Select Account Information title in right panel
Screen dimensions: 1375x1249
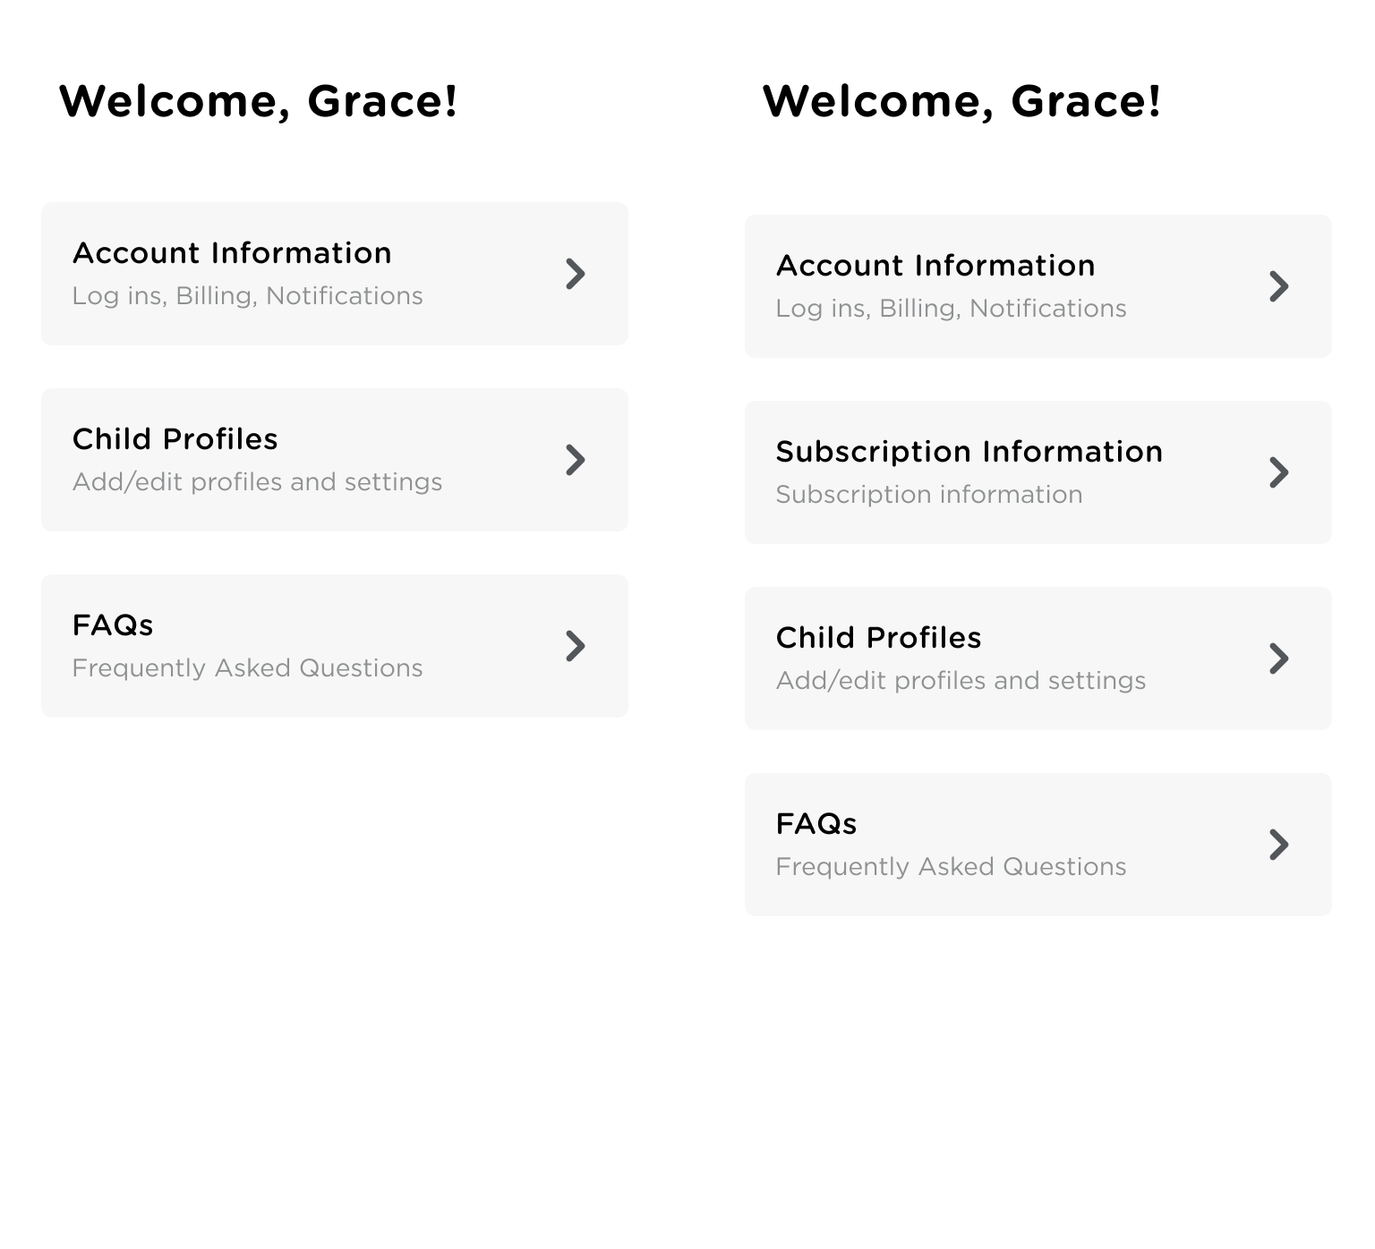pyautogui.click(x=935, y=266)
